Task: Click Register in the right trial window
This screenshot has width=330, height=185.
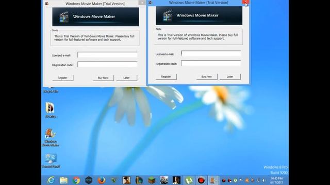Action: coord(166,77)
